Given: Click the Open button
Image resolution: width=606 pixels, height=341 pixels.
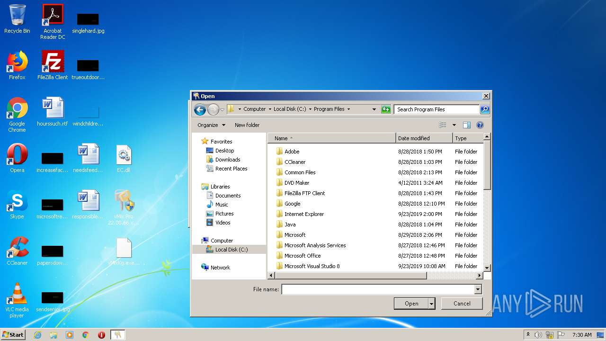Looking at the screenshot, I should (x=411, y=304).
